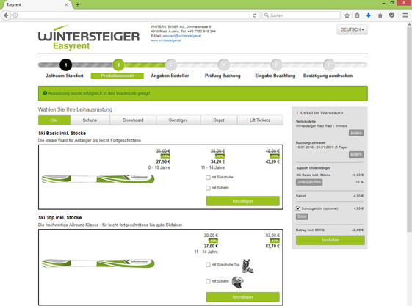Click into the Suchen search field

click(x=301, y=15)
